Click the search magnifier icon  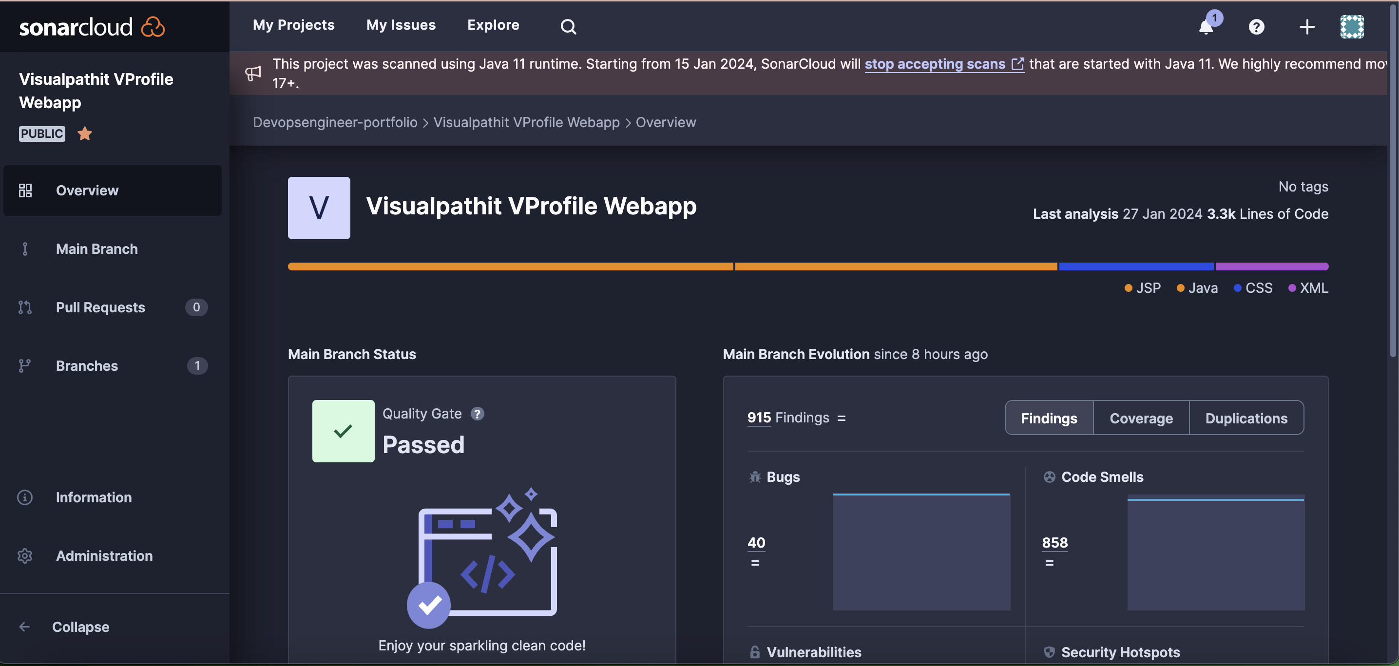click(x=568, y=26)
